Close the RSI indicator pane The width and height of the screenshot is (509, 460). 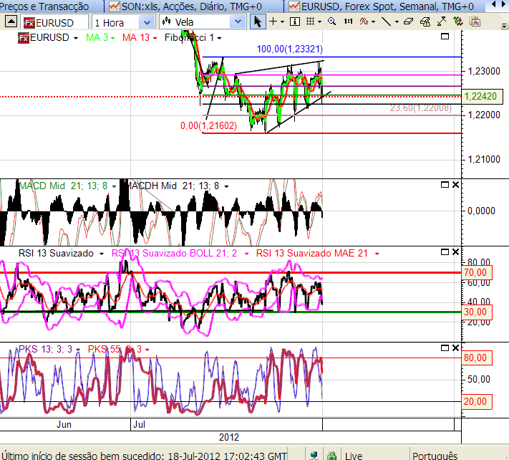(456, 252)
